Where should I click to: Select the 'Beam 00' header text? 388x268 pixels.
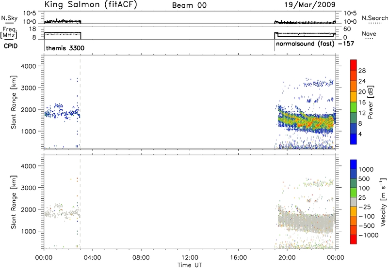tap(189, 5)
